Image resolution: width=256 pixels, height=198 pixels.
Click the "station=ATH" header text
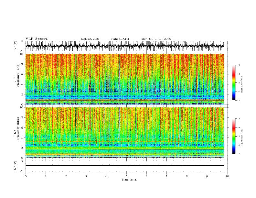point(120,39)
